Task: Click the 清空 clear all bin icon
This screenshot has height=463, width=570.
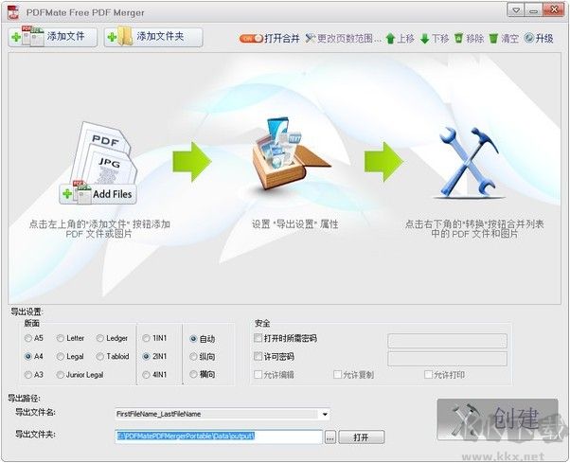Action: [493, 38]
